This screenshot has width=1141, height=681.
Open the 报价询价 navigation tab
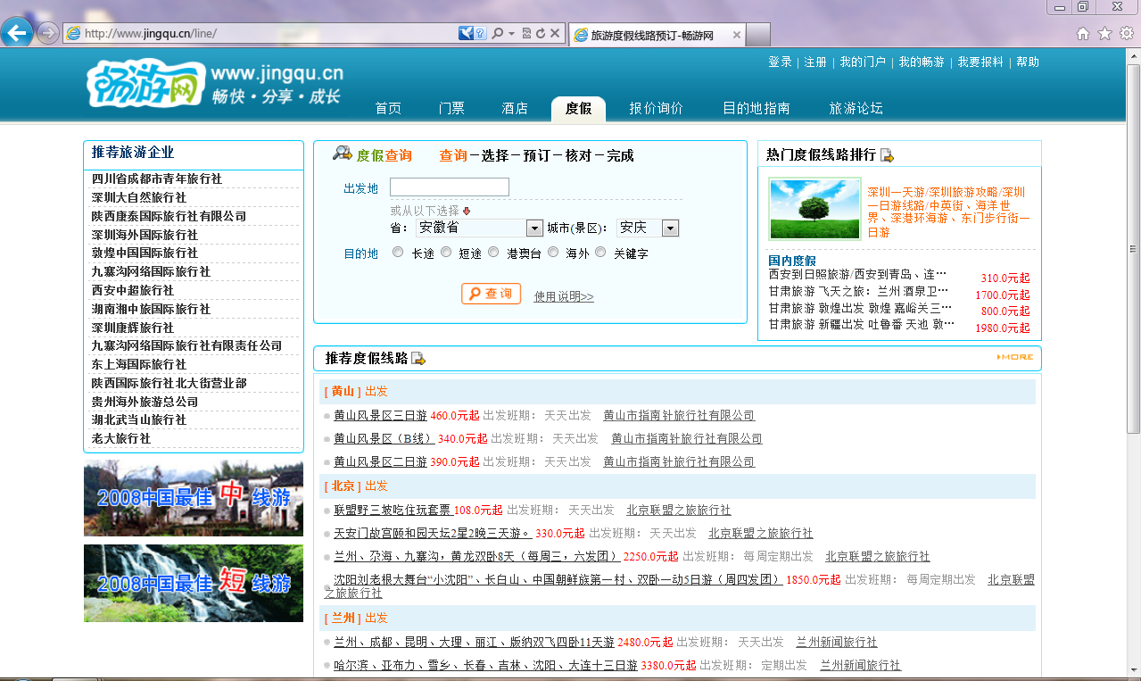[x=656, y=108]
